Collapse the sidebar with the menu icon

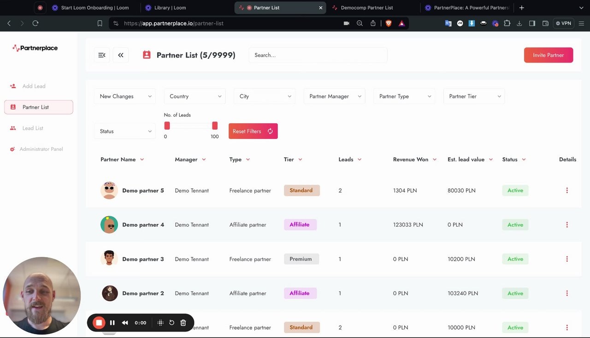point(102,55)
